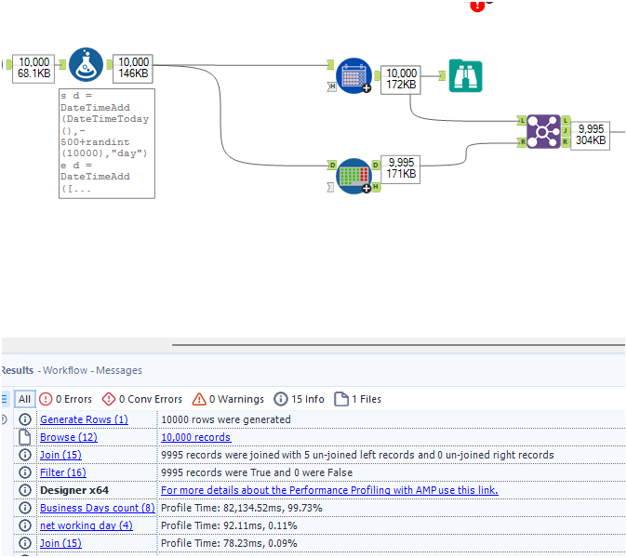Click the Designer x64 message source
The image size is (627, 558).
point(74,490)
